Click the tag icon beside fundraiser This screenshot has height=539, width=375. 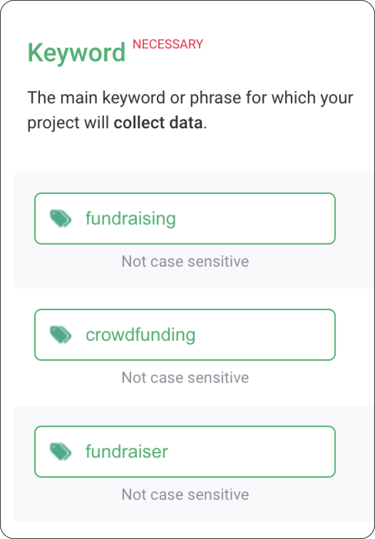61,452
